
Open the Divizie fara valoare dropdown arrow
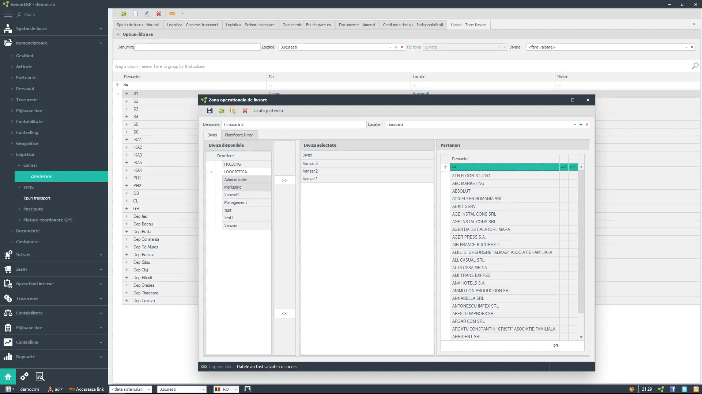tap(686, 47)
